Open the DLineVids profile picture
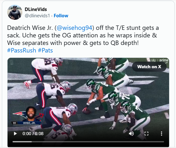The width and height of the screenshot is (176, 148). coord(15,12)
